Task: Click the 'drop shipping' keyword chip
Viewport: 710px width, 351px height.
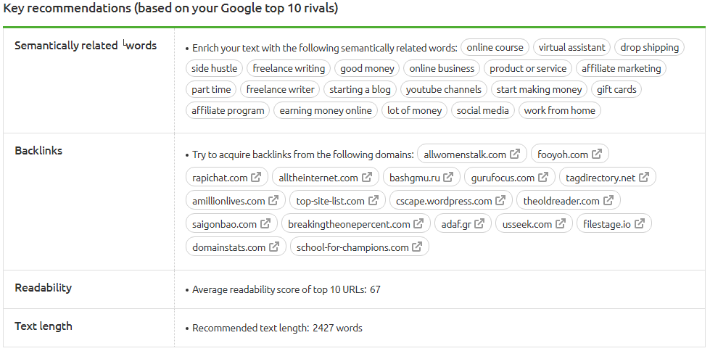Action: click(x=649, y=47)
